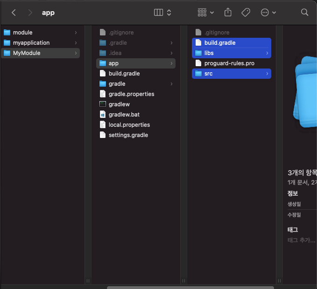Click the 정보 section heading
The width and height of the screenshot is (317, 289).
293,193
